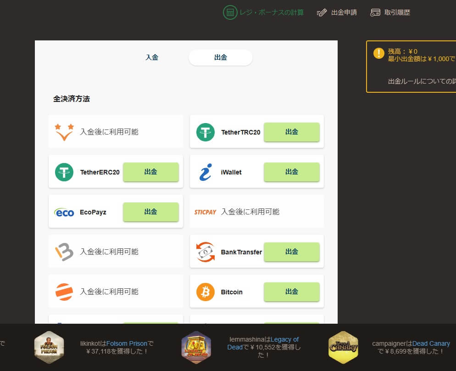This screenshot has height=371, width=456.
Task: Open the レジ・ボーナスの計算 calculator icon
Action: (230, 12)
